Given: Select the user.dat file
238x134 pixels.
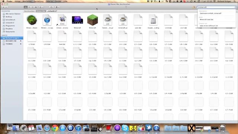Looking at the screenshot, I should (x=138, y=20).
